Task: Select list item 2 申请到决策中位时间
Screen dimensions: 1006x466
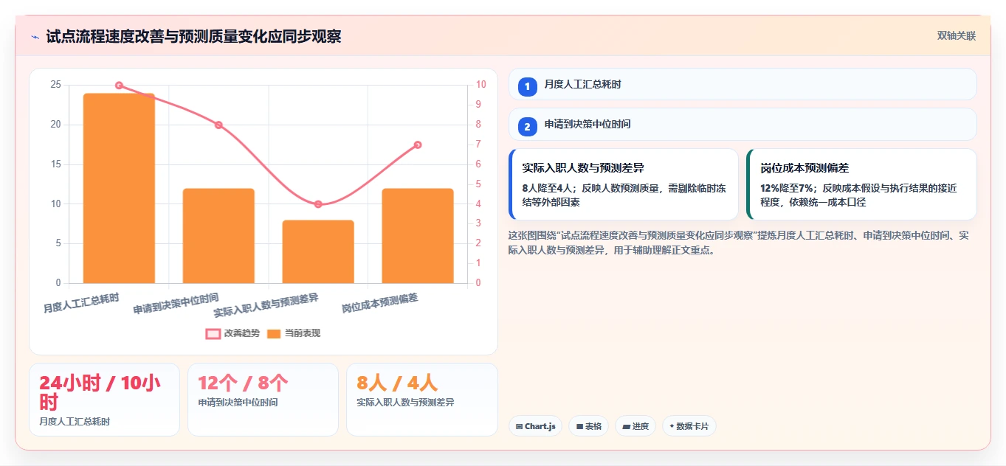Action: click(x=743, y=124)
